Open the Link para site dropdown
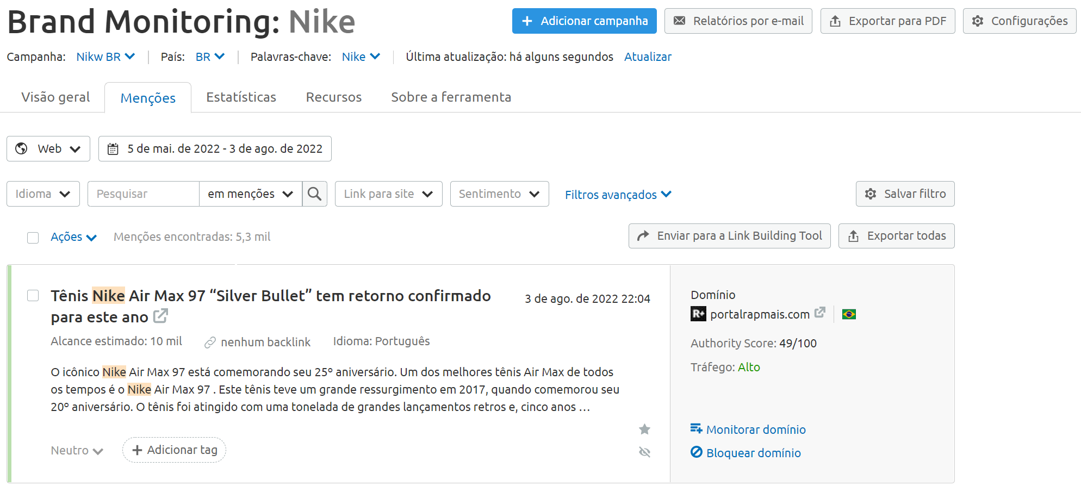The image size is (1081, 492). click(388, 194)
